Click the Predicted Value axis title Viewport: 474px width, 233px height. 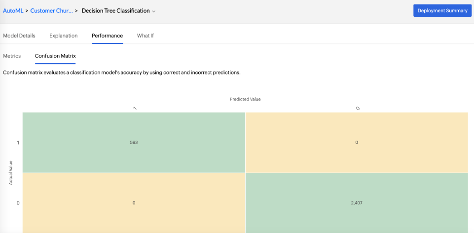tap(245, 99)
